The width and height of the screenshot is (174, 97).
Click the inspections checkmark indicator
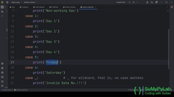[168, 11]
